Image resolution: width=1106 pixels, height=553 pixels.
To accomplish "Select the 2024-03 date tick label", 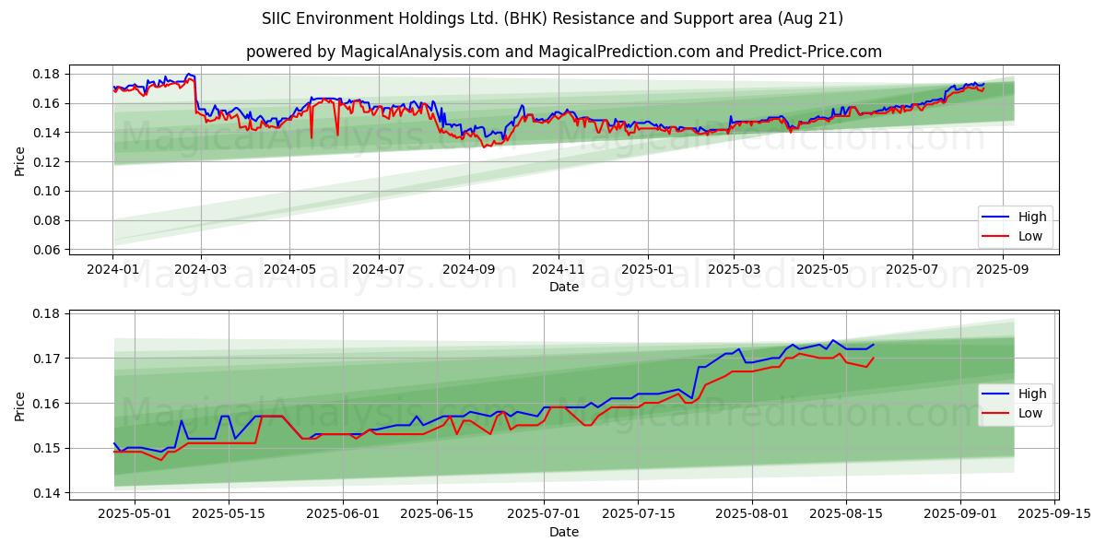I will tap(200, 270).
